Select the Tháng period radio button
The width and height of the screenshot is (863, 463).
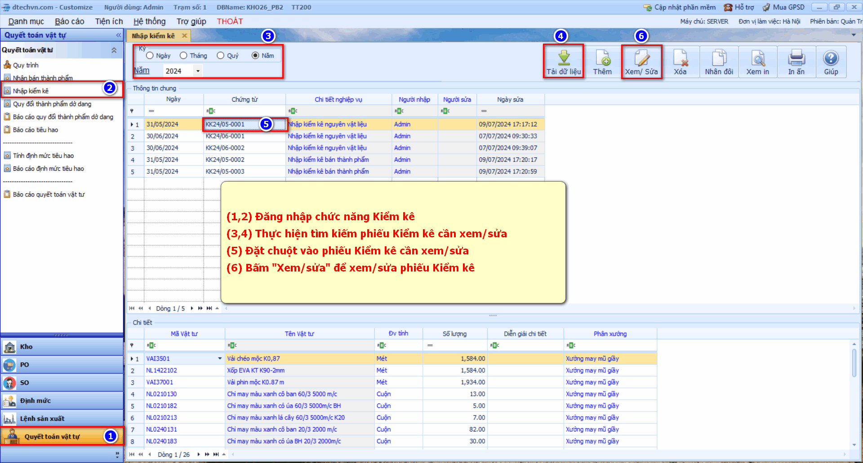[x=183, y=56]
